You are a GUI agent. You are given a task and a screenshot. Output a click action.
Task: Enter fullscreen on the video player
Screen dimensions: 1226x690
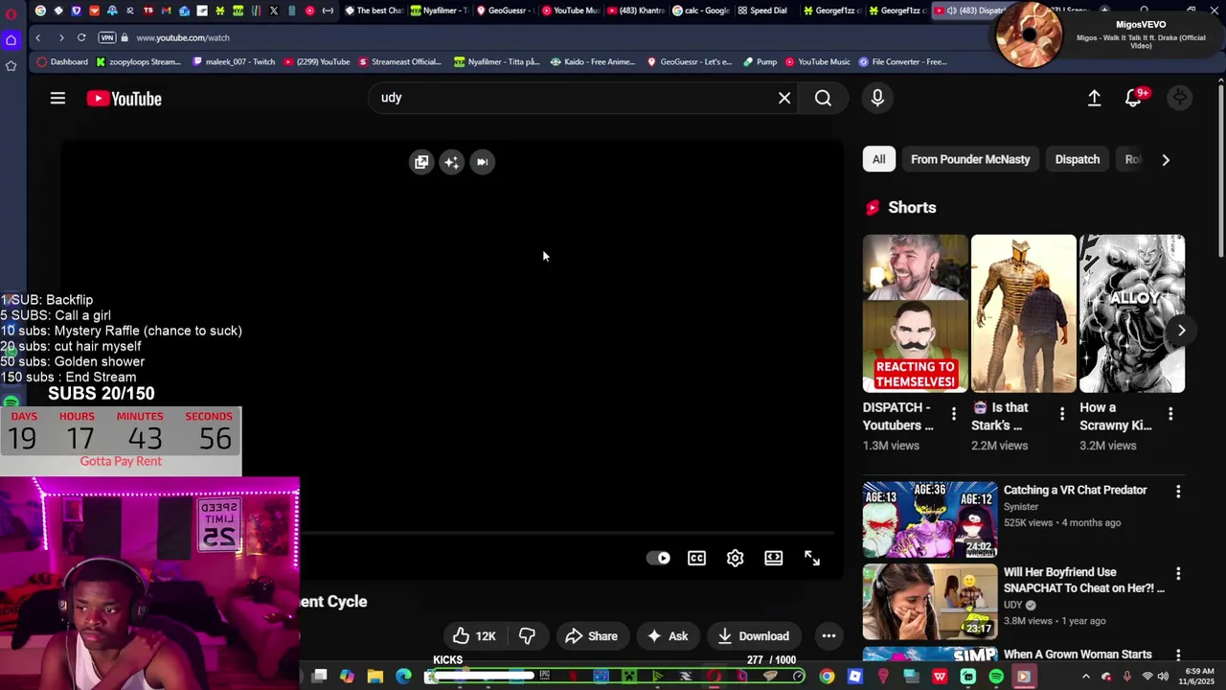[x=812, y=558]
